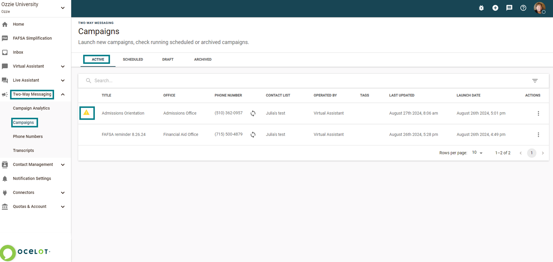Click the bug report icon in top bar
This screenshot has width=553, height=262.
coord(481,8)
